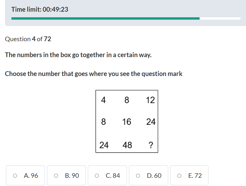This screenshot has width=246, height=186.
Task: Click the number 48 in the grid
Action: pos(127,145)
